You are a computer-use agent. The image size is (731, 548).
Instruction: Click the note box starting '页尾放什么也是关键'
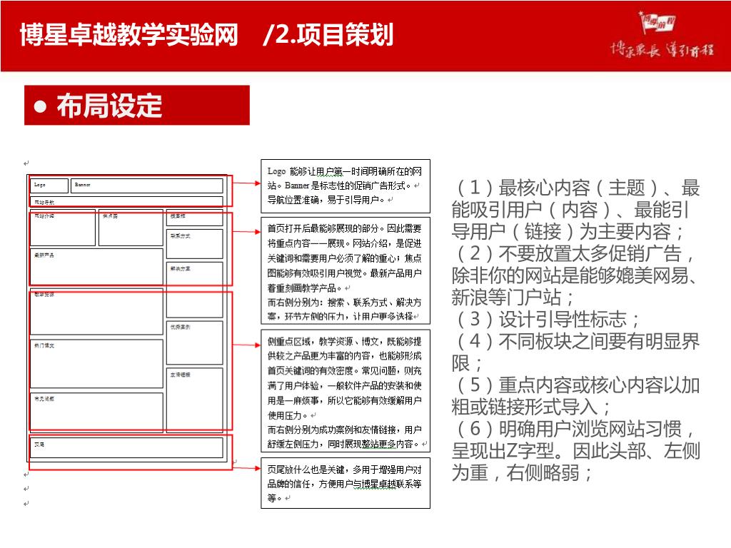346,483
